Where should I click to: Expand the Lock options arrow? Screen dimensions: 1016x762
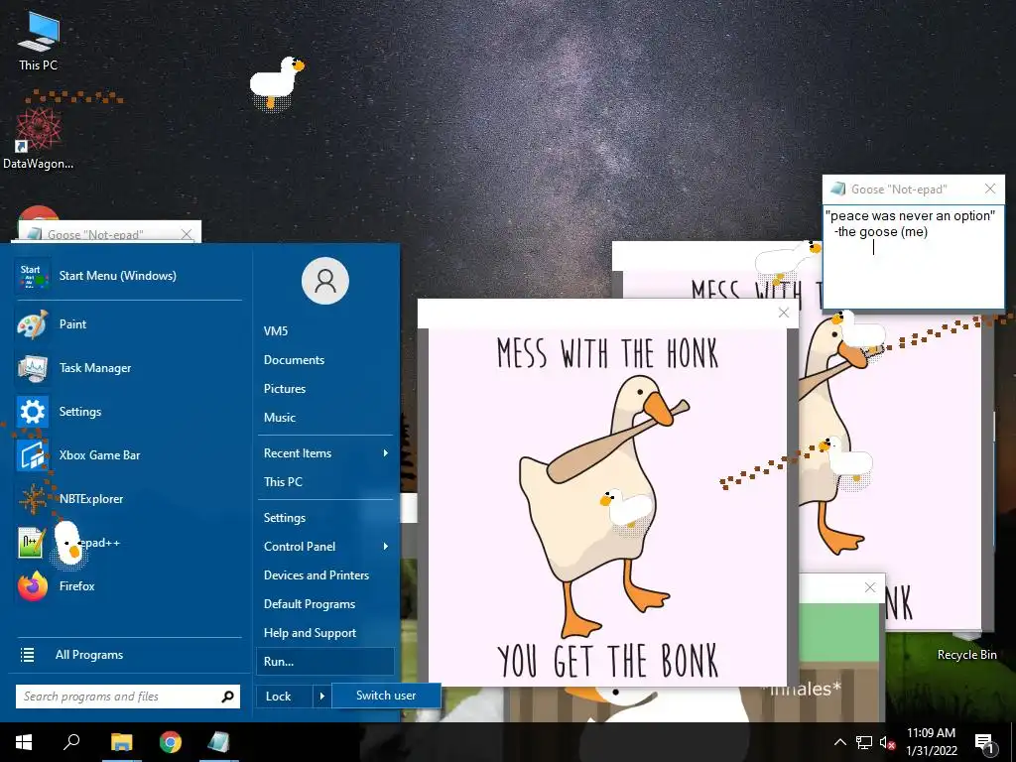point(322,697)
